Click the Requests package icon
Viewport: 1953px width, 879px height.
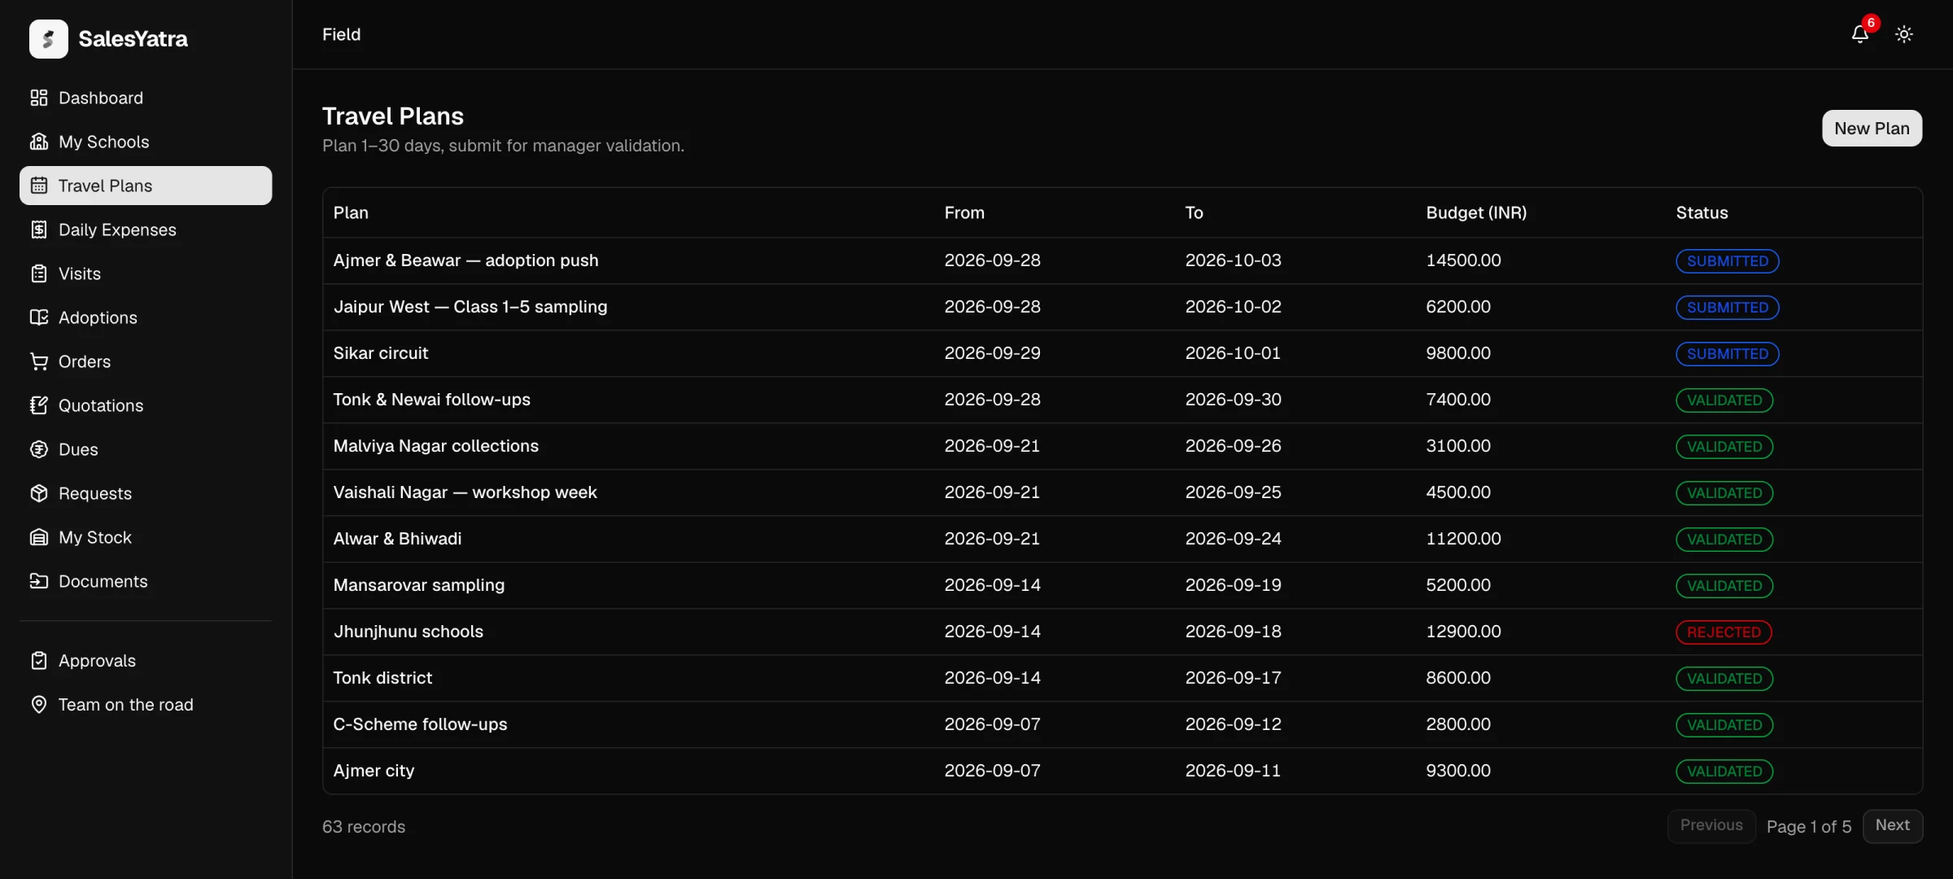[x=39, y=493]
